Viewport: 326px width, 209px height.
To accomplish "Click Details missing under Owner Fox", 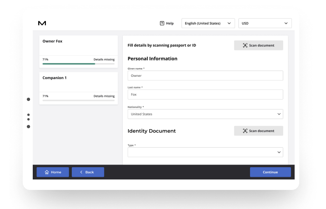I will (104, 60).
